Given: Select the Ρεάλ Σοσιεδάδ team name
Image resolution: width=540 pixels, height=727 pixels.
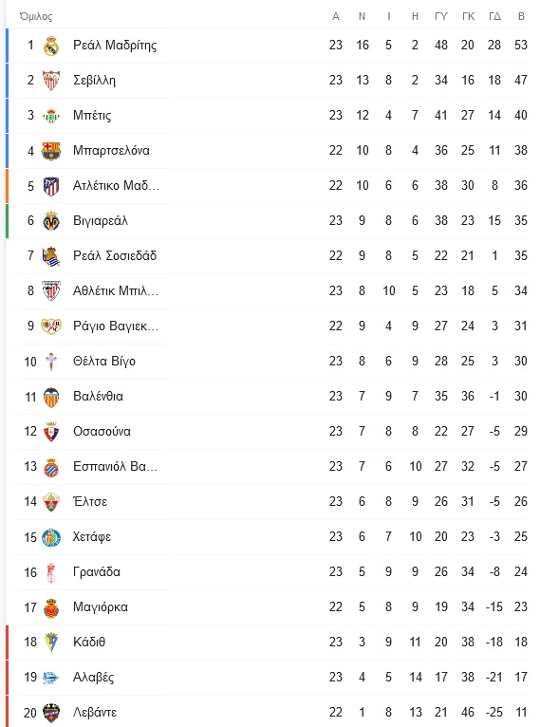Looking at the screenshot, I should tap(115, 255).
